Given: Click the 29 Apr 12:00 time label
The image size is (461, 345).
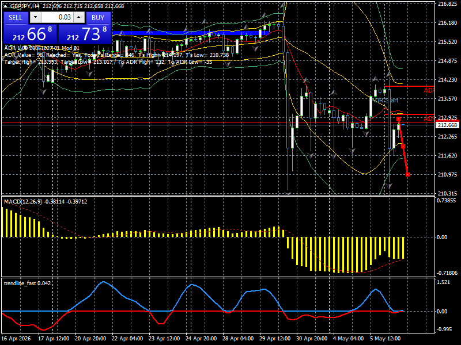Looking at the screenshot, I should click(275, 338).
